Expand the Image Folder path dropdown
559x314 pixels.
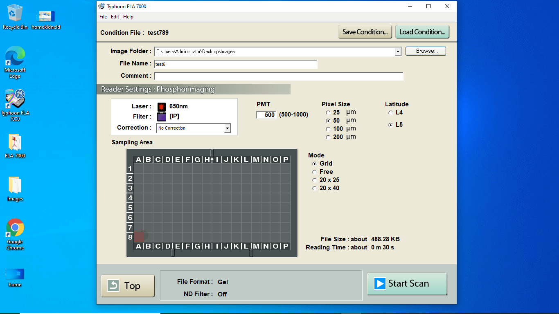[398, 52]
